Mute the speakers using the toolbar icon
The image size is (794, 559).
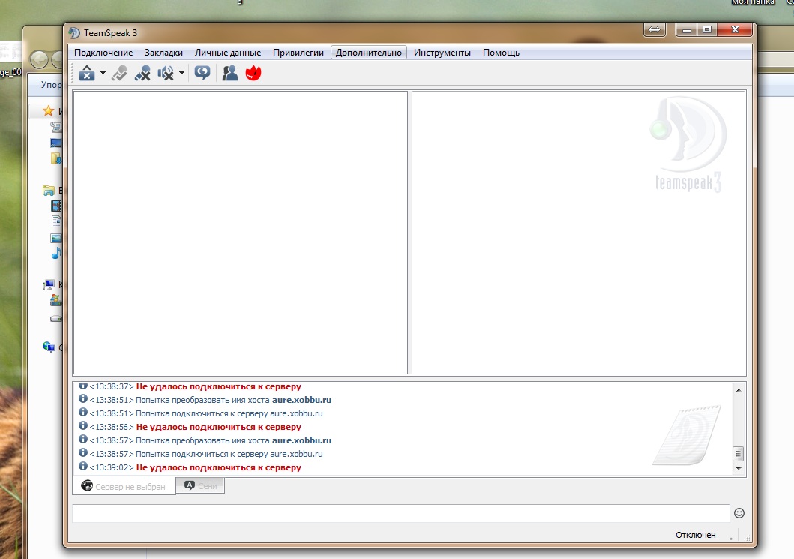coord(165,73)
